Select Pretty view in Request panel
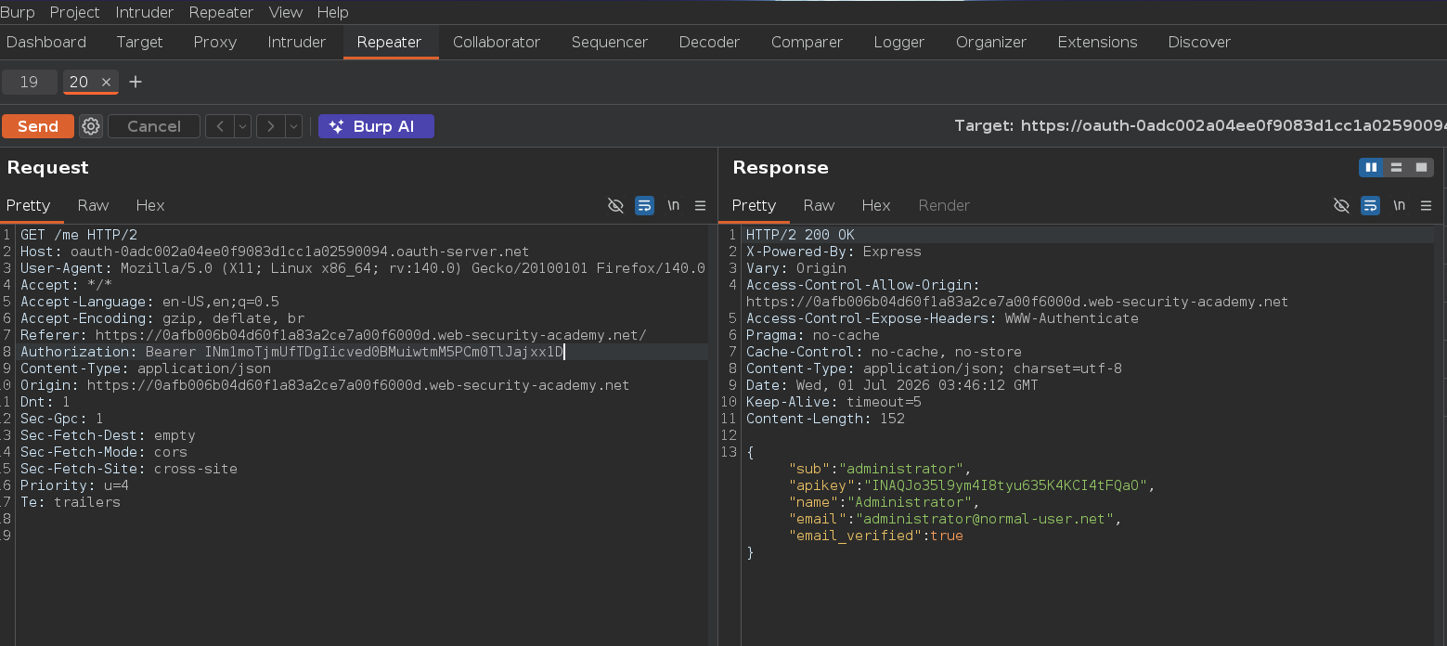1447x646 pixels. [28, 205]
